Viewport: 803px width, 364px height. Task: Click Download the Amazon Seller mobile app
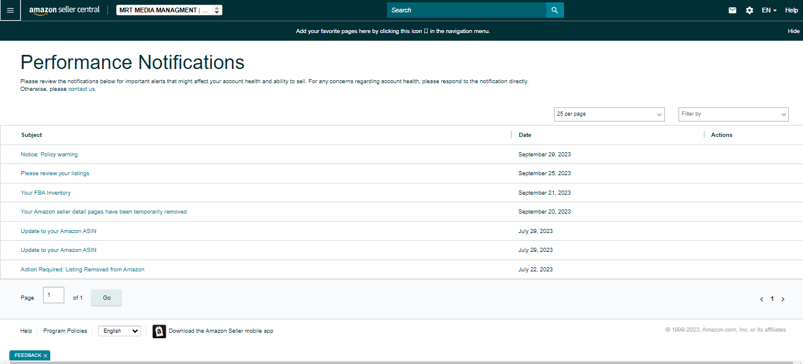pyautogui.click(x=221, y=331)
